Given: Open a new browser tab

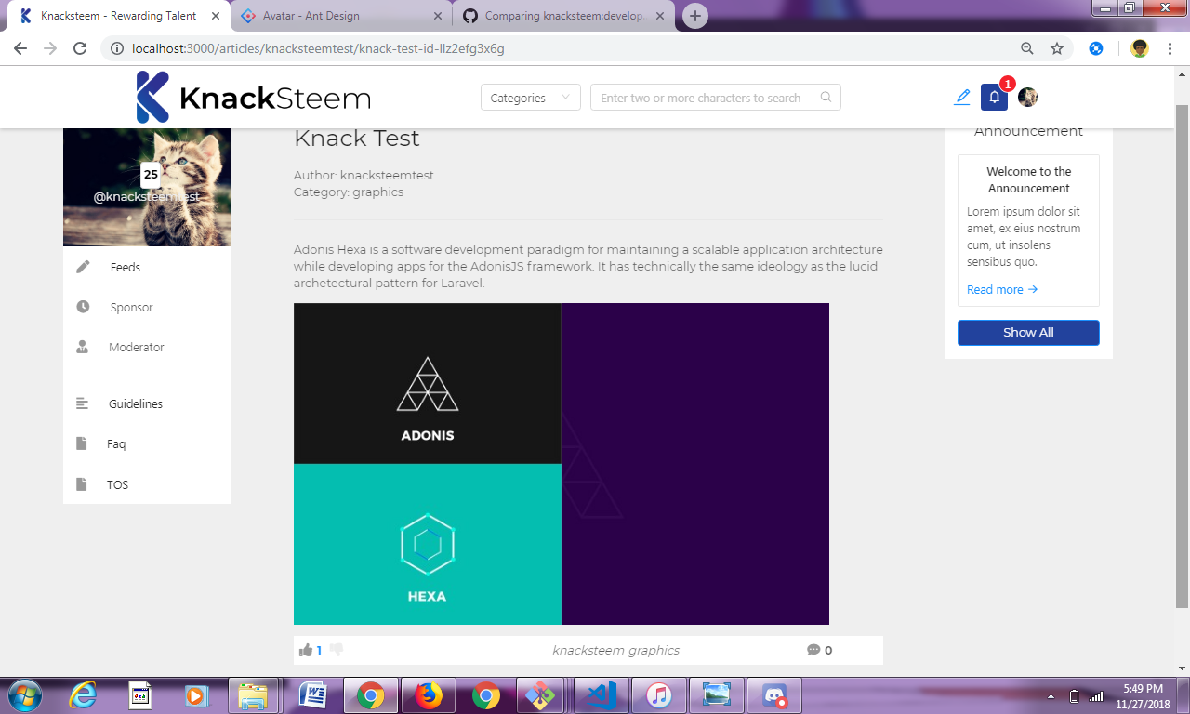Looking at the screenshot, I should point(695,16).
